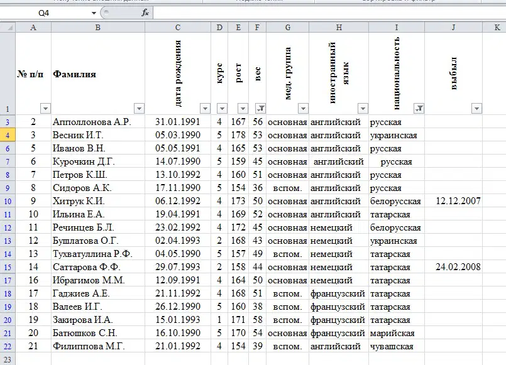This screenshot has height=365, width=506.
Task: Click cell Ибрагимов М.М.
Action: tap(98, 280)
